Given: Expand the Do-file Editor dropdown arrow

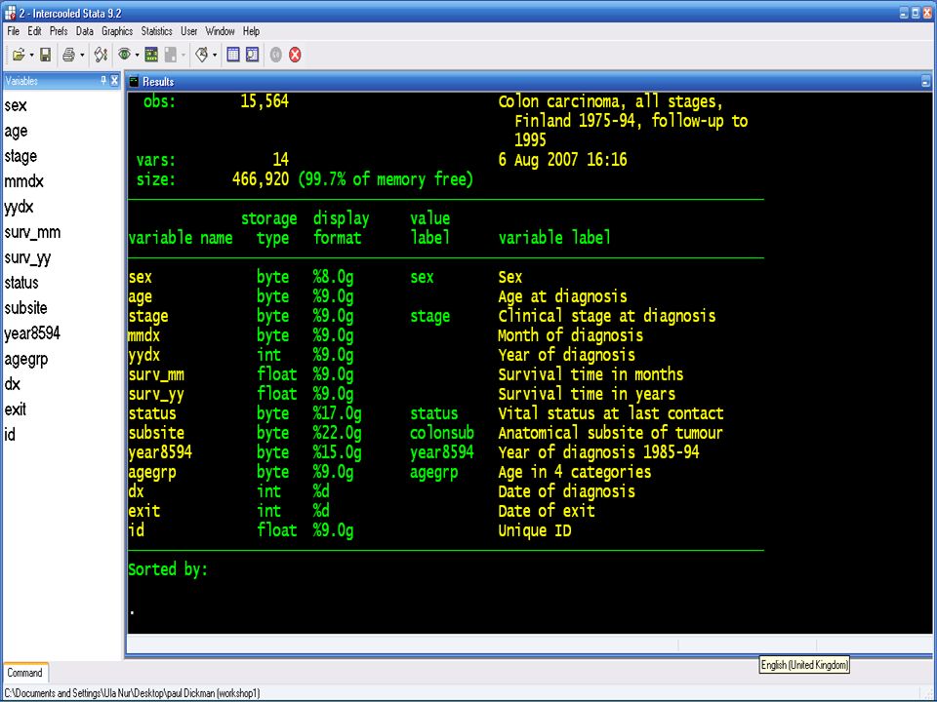Looking at the screenshot, I should tap(215, 55).
